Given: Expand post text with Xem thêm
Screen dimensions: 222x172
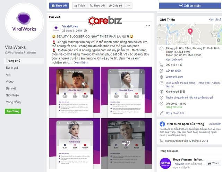Looking at the screenshot, I should [x=81, y=62].
